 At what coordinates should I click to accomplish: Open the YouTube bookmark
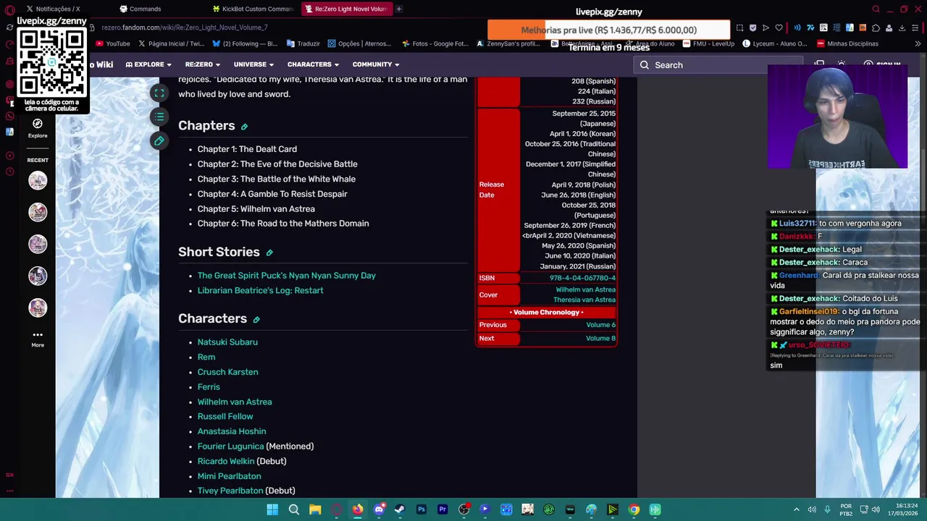[x=113, y=43]
